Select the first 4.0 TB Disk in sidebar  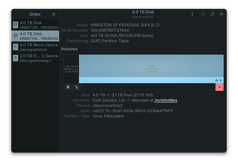click(35, 25)
